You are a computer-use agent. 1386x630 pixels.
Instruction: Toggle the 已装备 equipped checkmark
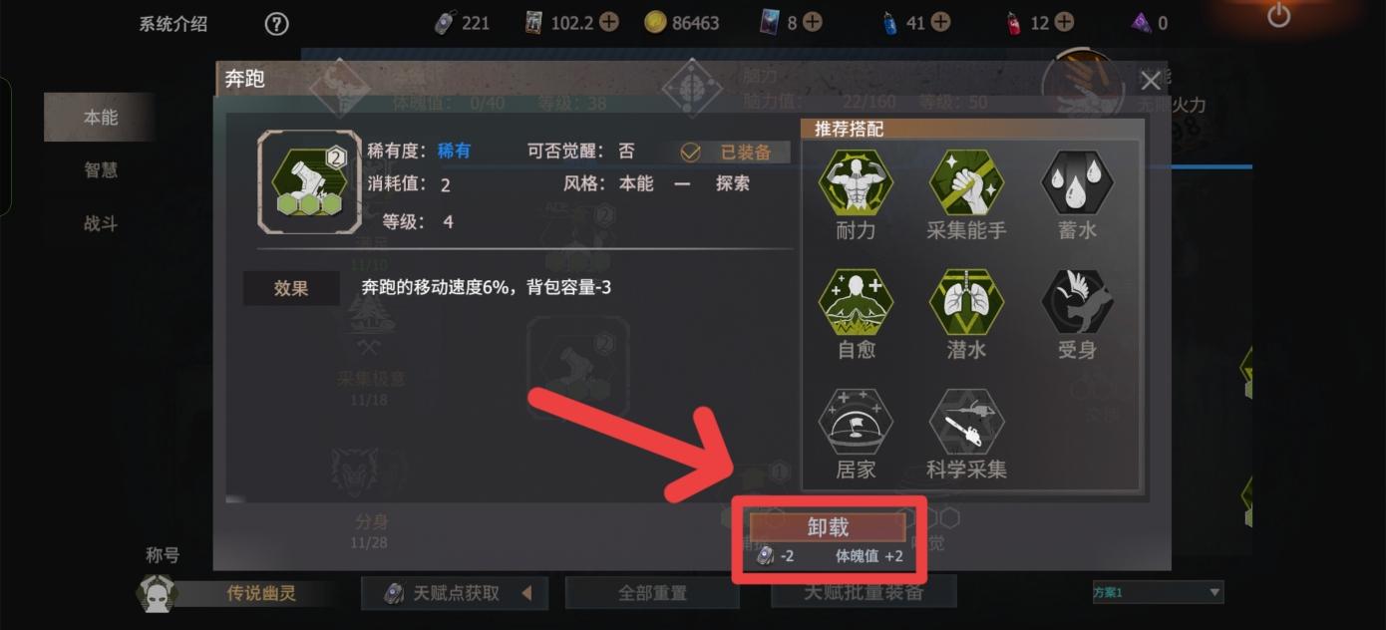tap(691, 153)
